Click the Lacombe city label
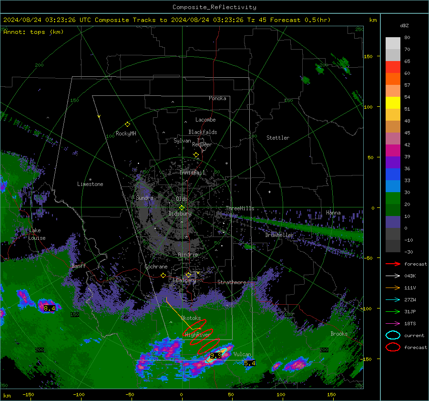The height and width of the screenshot is (401, 429). 205,120
